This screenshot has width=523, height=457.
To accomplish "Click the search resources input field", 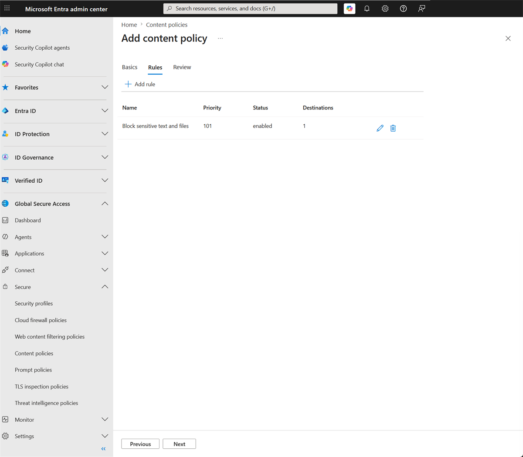I will [x=250, y=8].
